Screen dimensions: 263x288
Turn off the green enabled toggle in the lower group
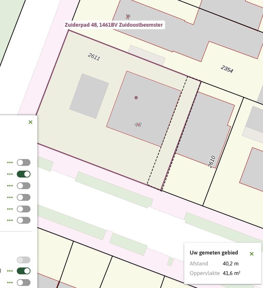point(24,271)
